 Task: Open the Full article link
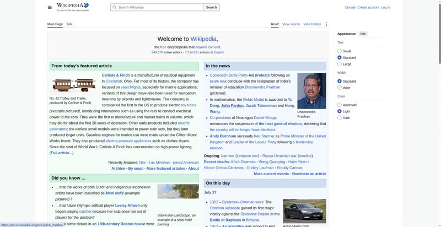click(x=61, y=153)
